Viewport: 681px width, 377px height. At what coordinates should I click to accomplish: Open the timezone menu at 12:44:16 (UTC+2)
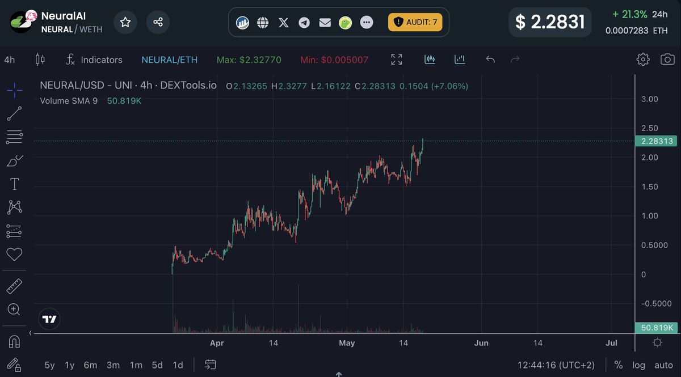[556, 365]
